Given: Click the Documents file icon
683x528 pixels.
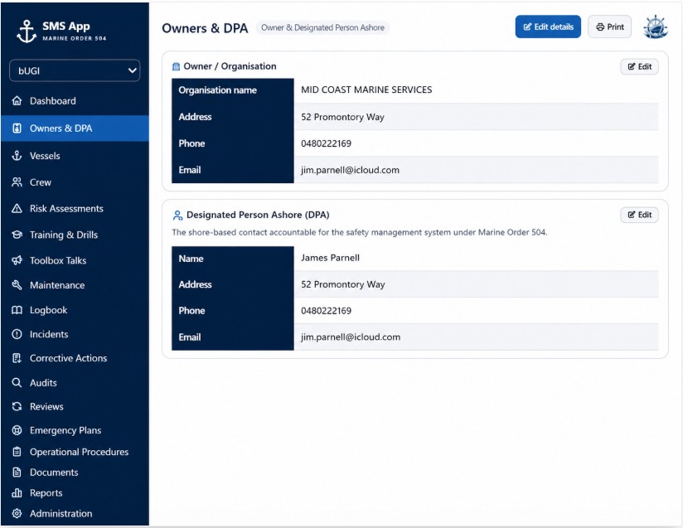Looking at the screenshot, I should click(17, 472).
